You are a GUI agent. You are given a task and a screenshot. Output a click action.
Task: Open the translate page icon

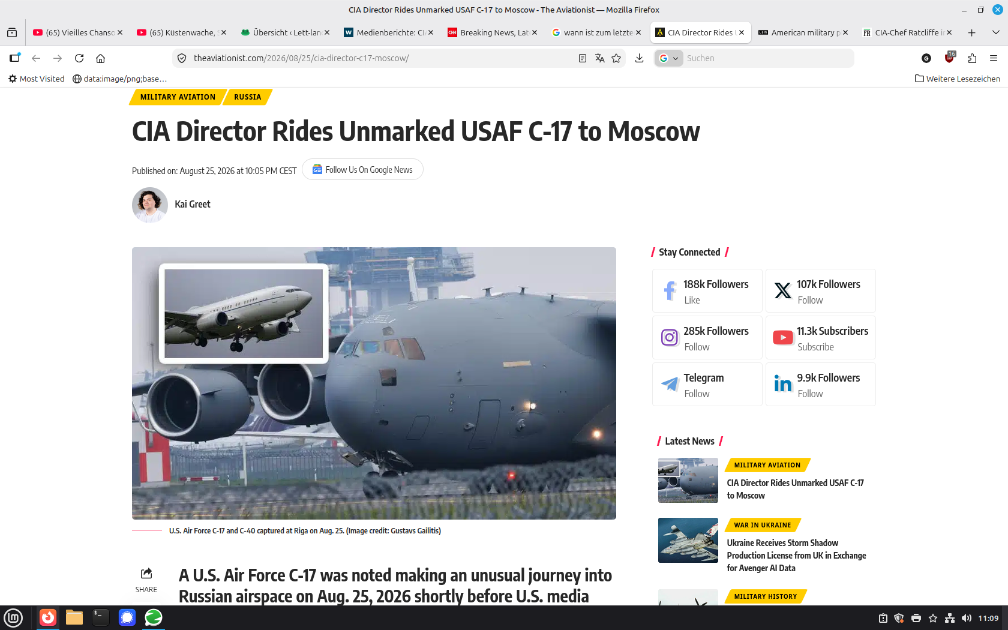[599, 58]
